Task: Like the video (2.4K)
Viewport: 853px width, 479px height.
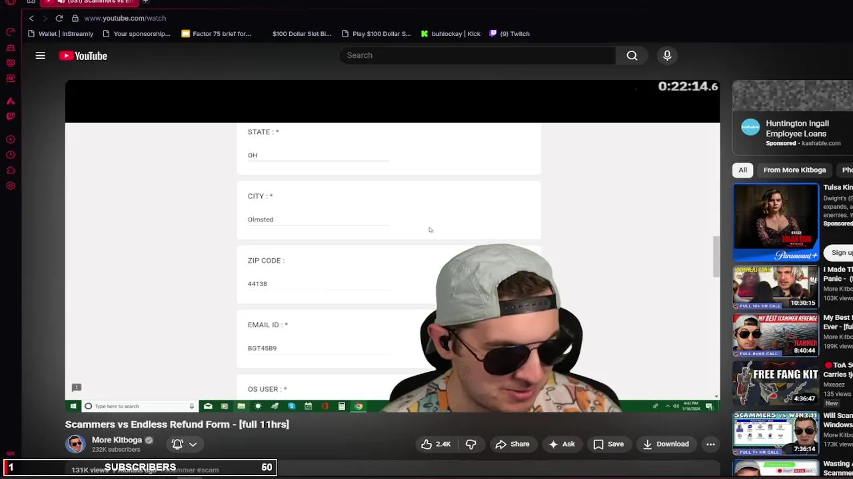Action: pos(436,444)
